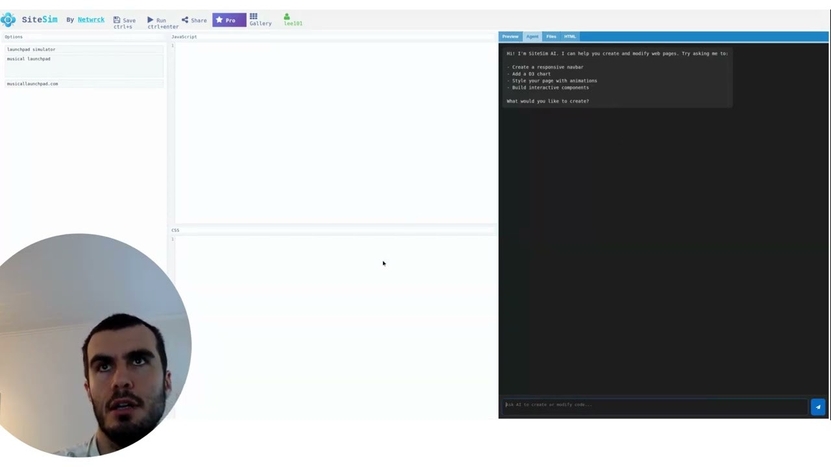Open the Gallery grid icon
This screenshot has width=831, height=467.
[253, 16]
